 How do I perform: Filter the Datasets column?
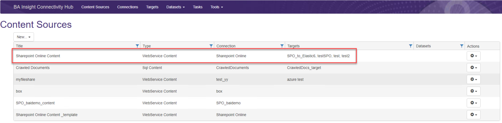click(x=461, y=46)
